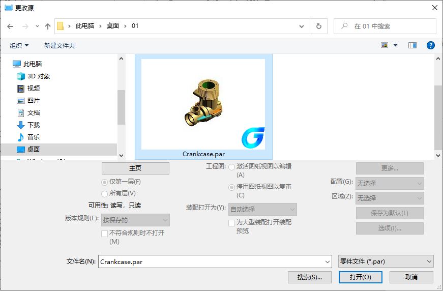Go up one folder level
The image size is (443, 291).
click(48, 26)
